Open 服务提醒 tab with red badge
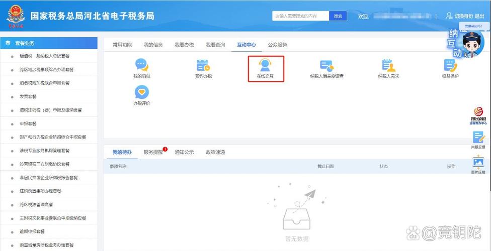Viewport: 491px width, 251px height. coord(153,152)
